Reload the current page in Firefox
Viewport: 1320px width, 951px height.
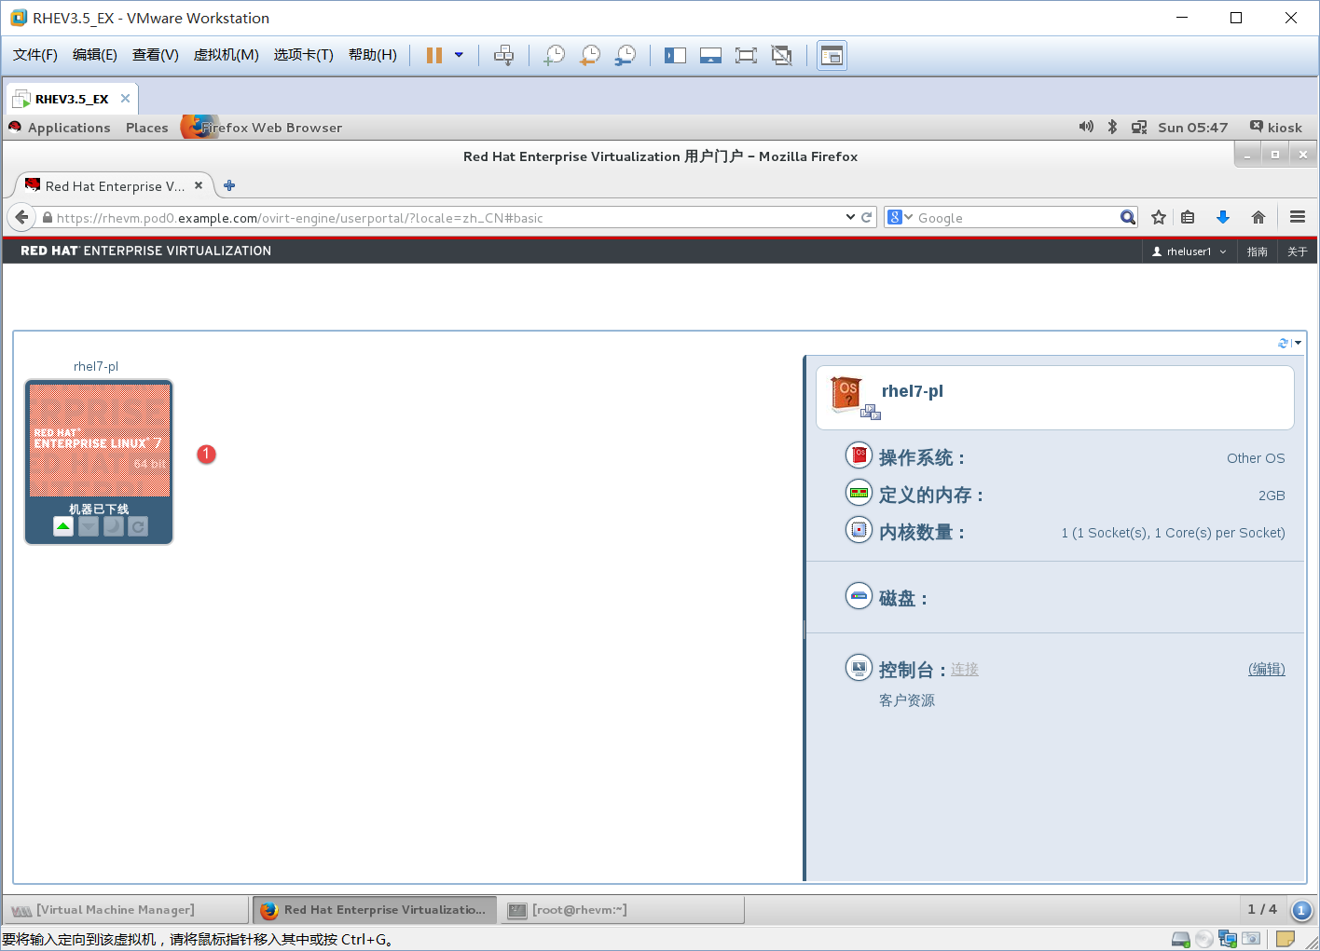coord(867,217)
